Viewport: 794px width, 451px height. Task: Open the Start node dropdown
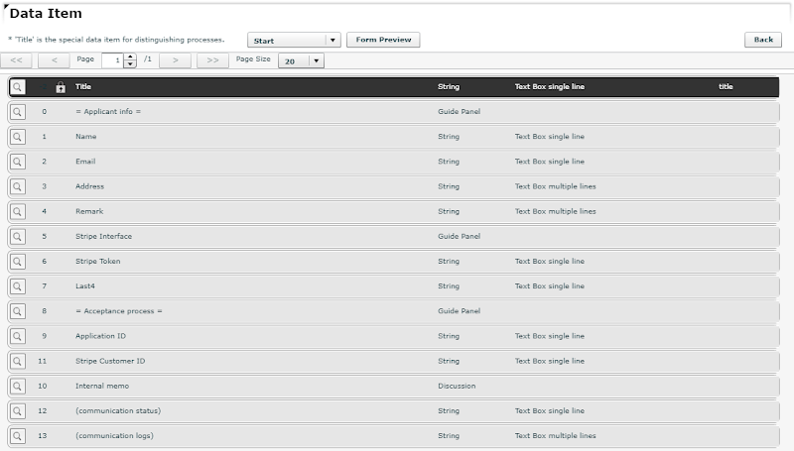tap(333, 41)
